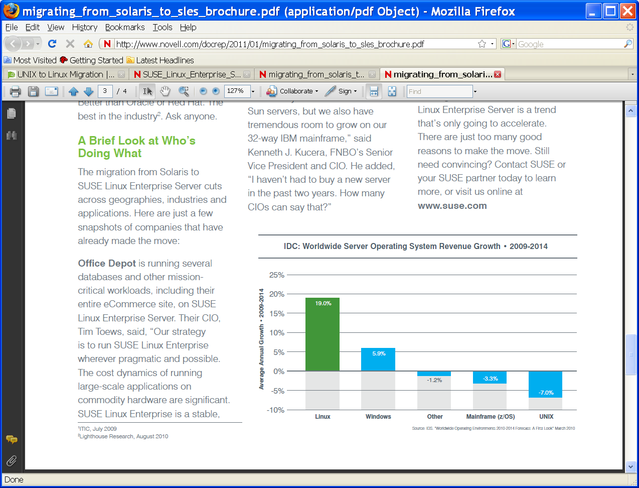Screen dimensions: 639x488
Task: Open Most Visited bookmarks folder
Action: (30, 60)
